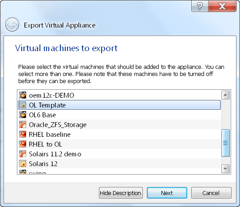Click the scroll down arrow of the list

(x=225, y=169)
